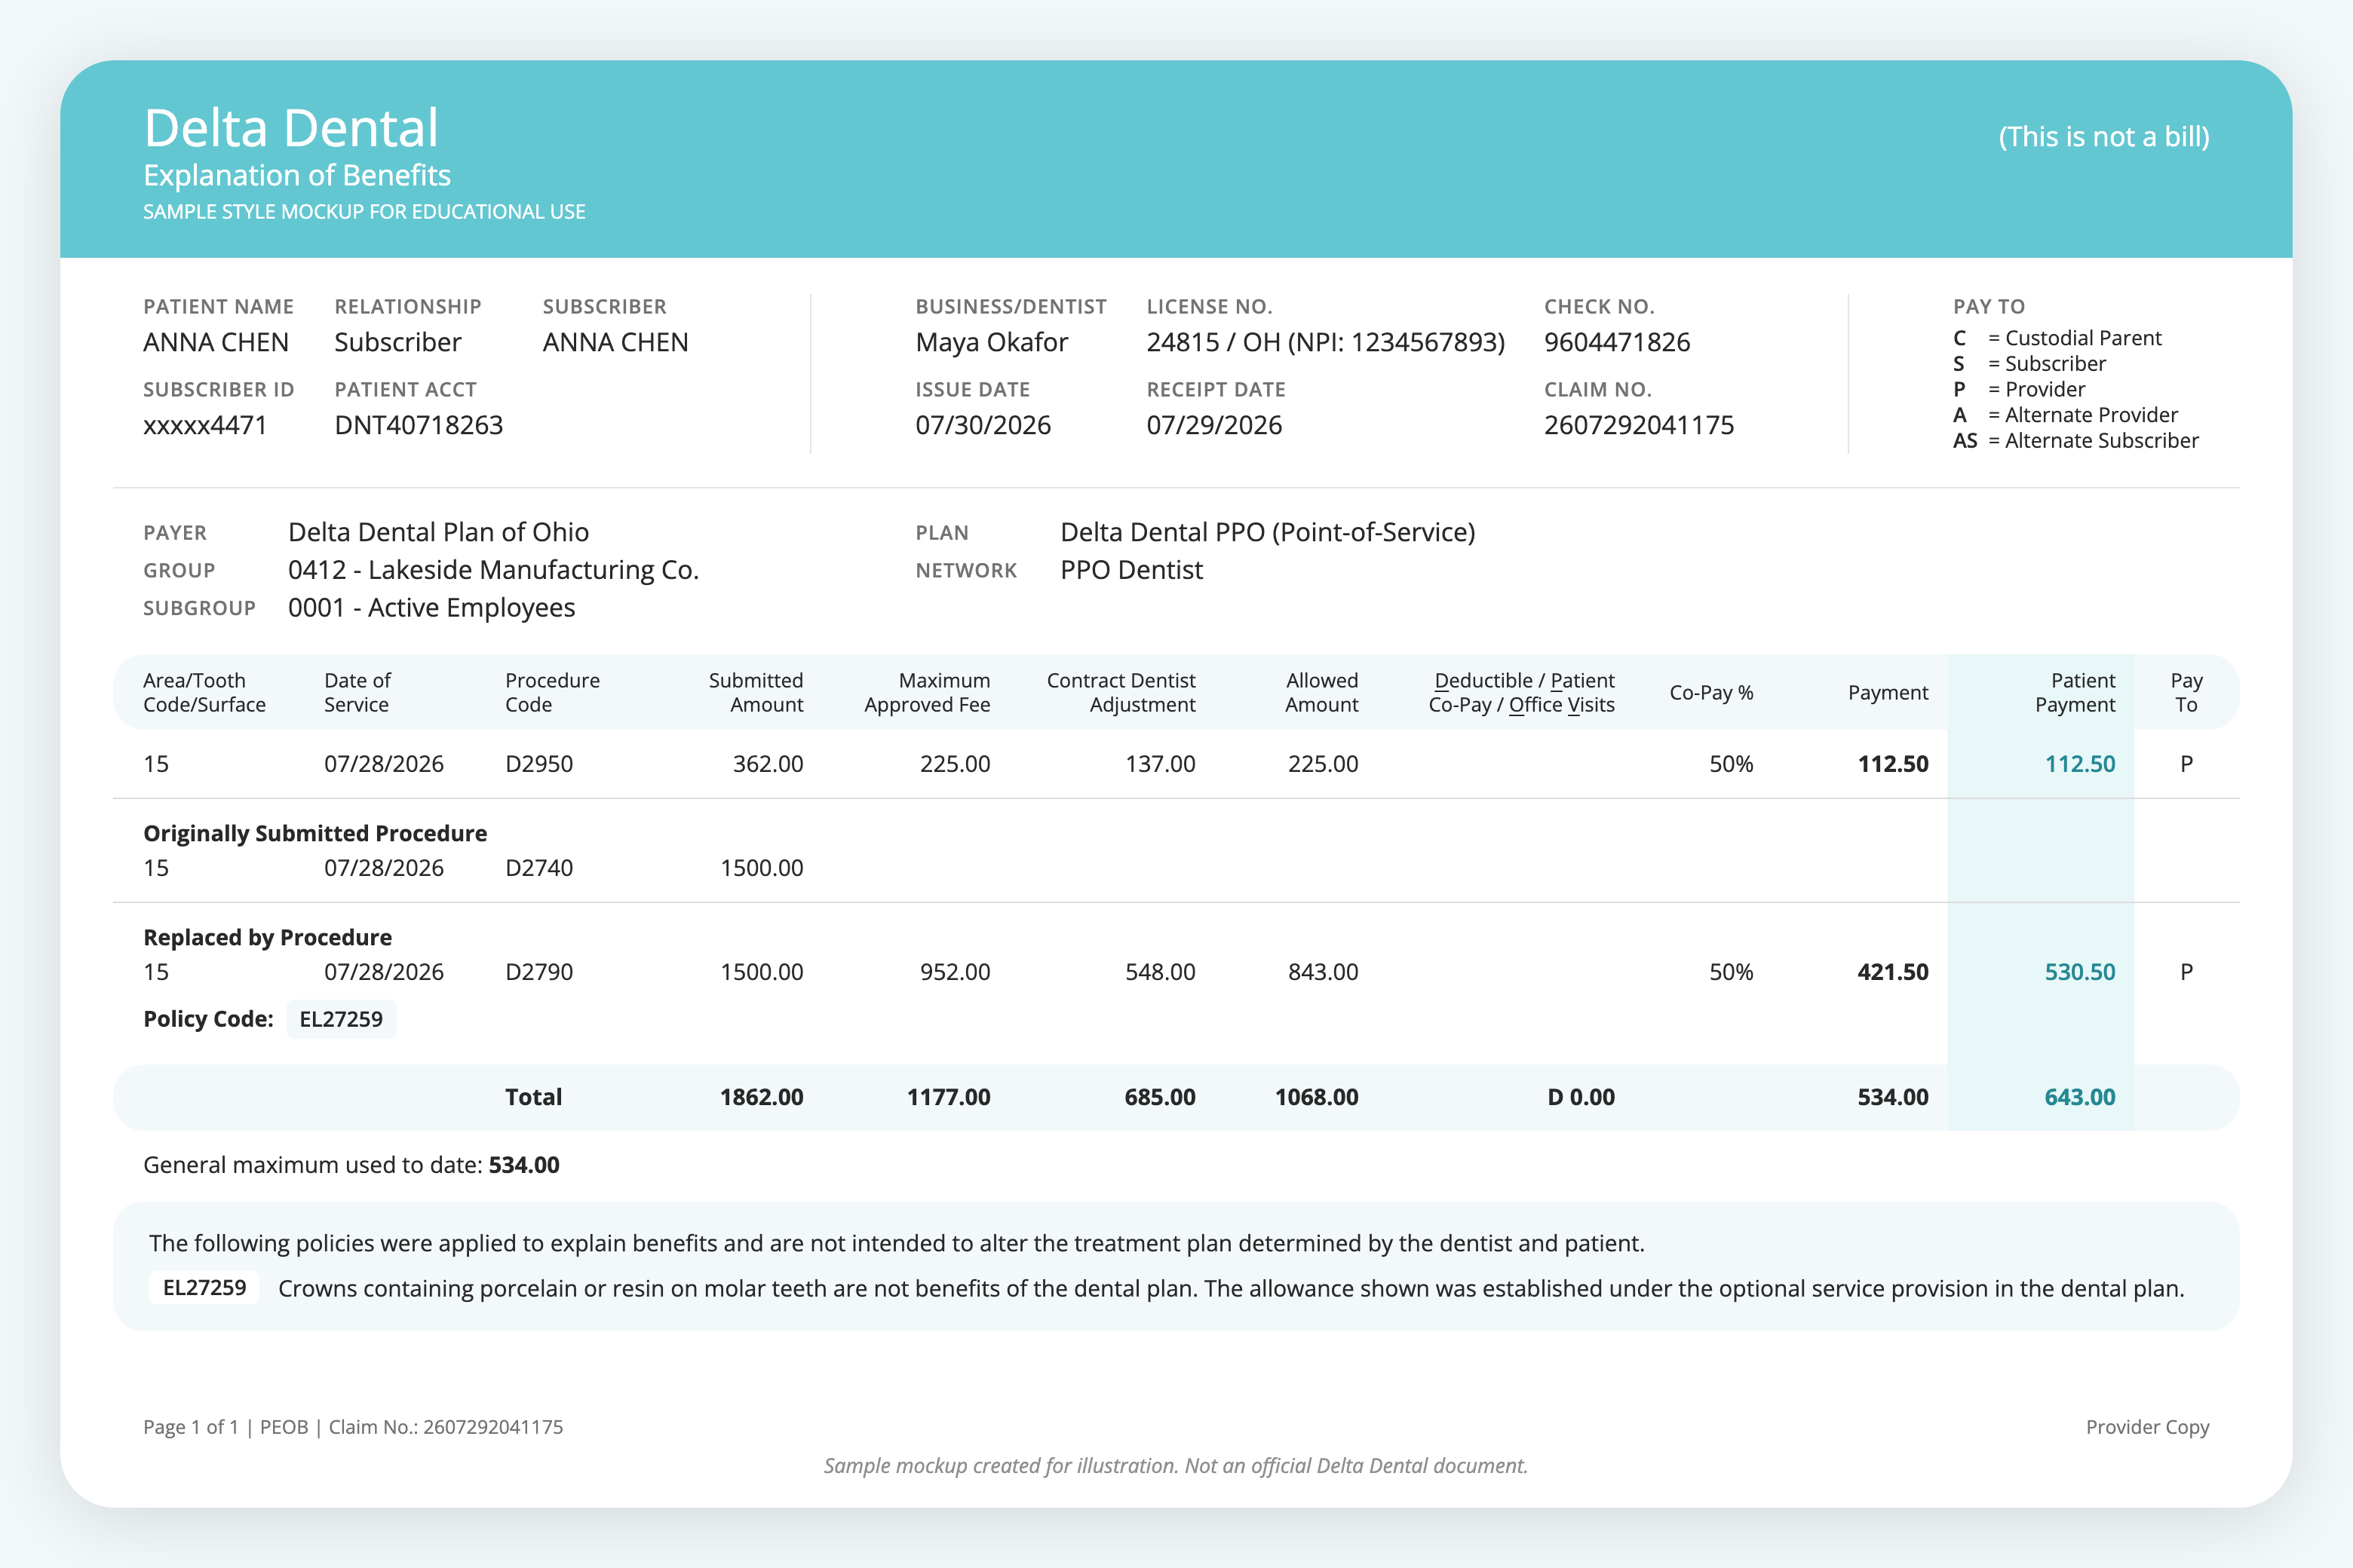The width and height of the screenshot is (2353, 1568).
Task: Select license number '24815 / OH (NPI: 1234567893)'
Action: [1326, 342]
